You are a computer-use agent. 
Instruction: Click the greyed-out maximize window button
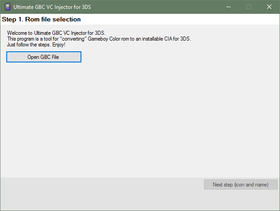click(249, 7)
